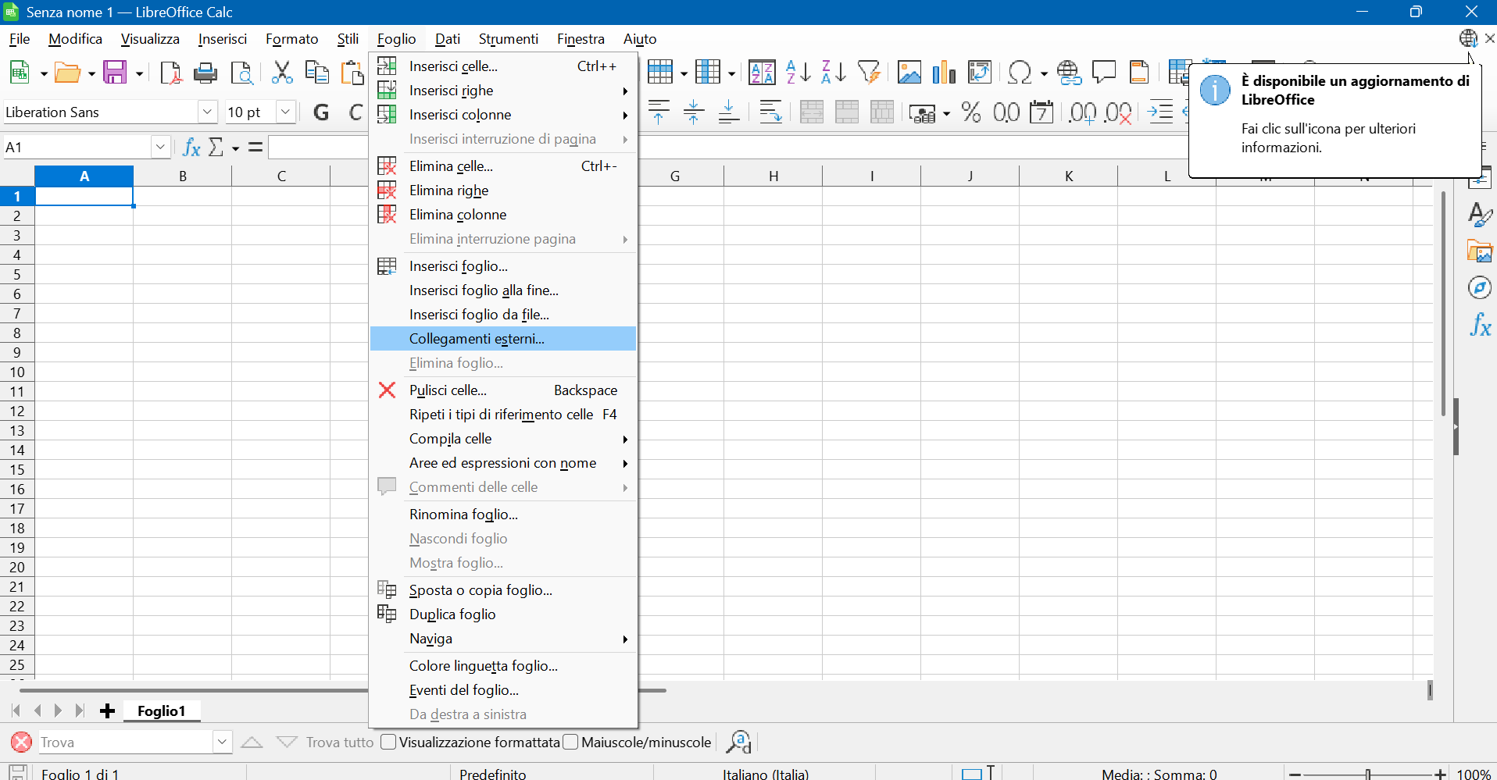The image size is (1497, 780).
Task: Click the Print icon in toolbar
Action: coord(205,73)
